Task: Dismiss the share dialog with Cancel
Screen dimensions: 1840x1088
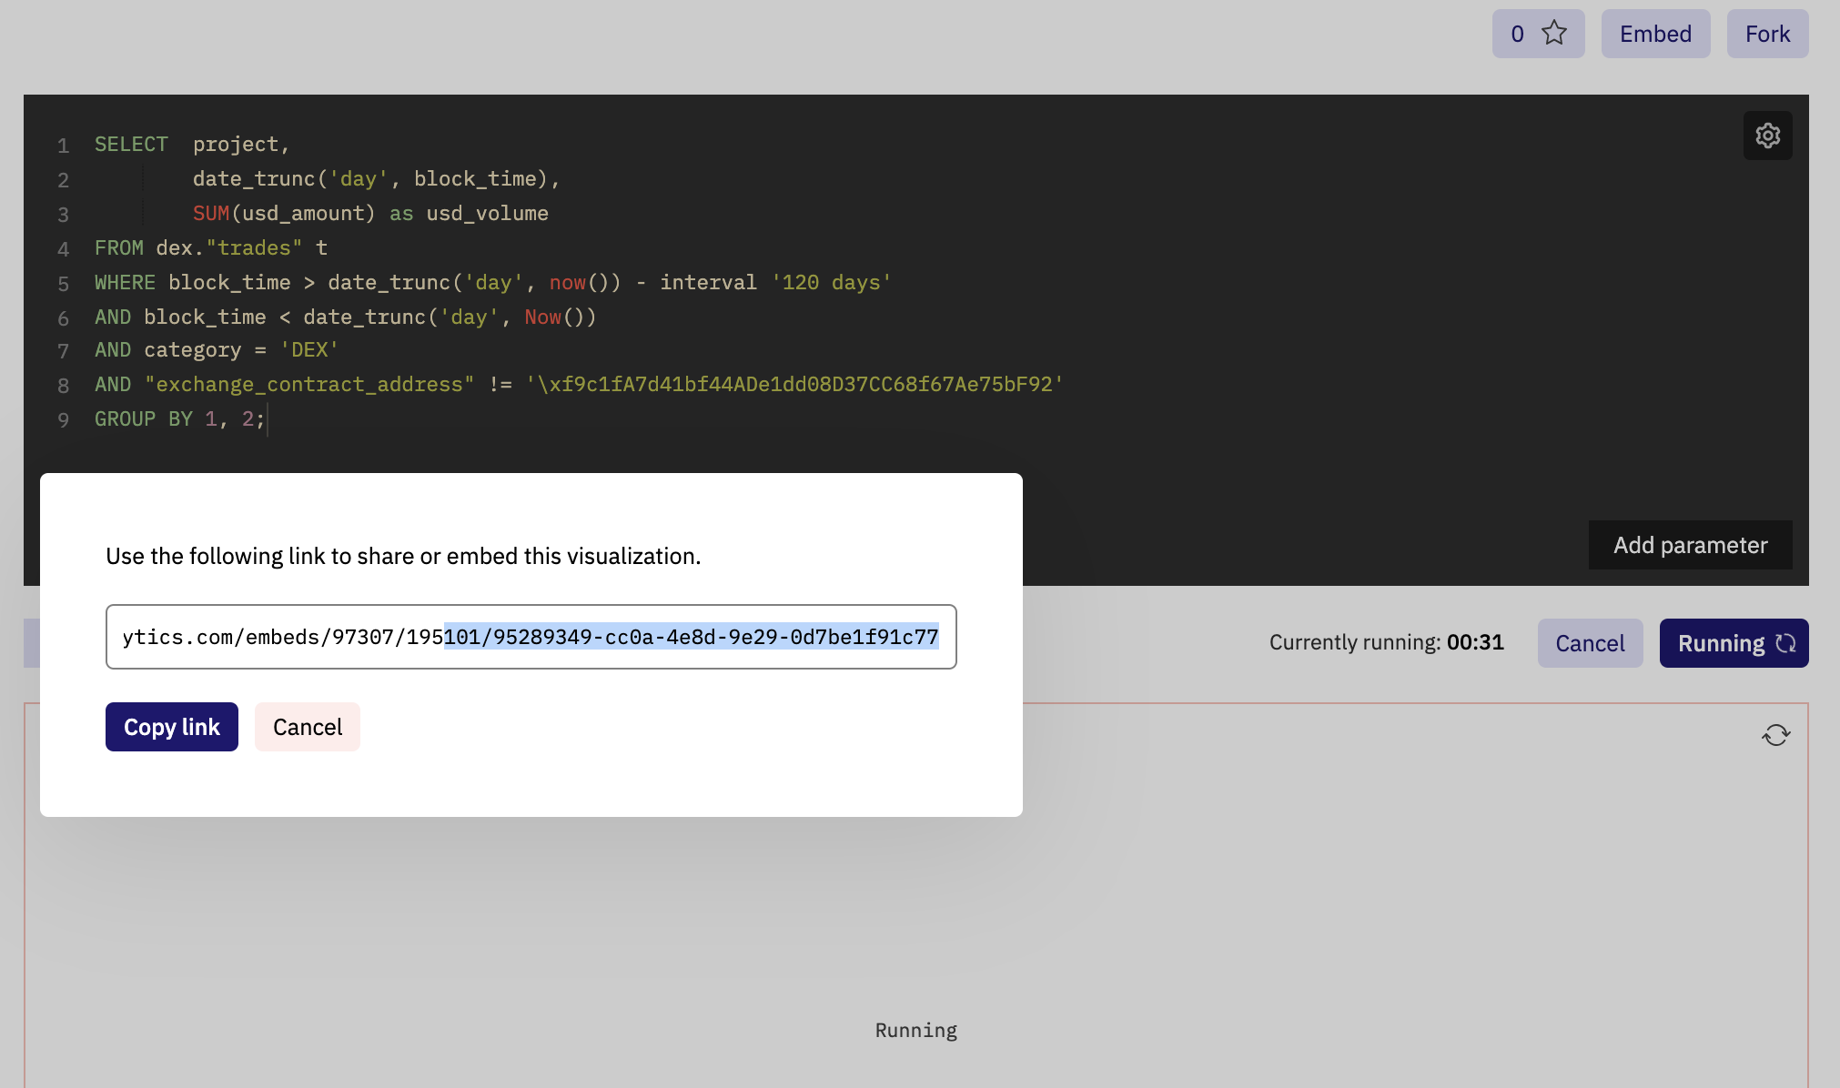Action: click(308, 727)
